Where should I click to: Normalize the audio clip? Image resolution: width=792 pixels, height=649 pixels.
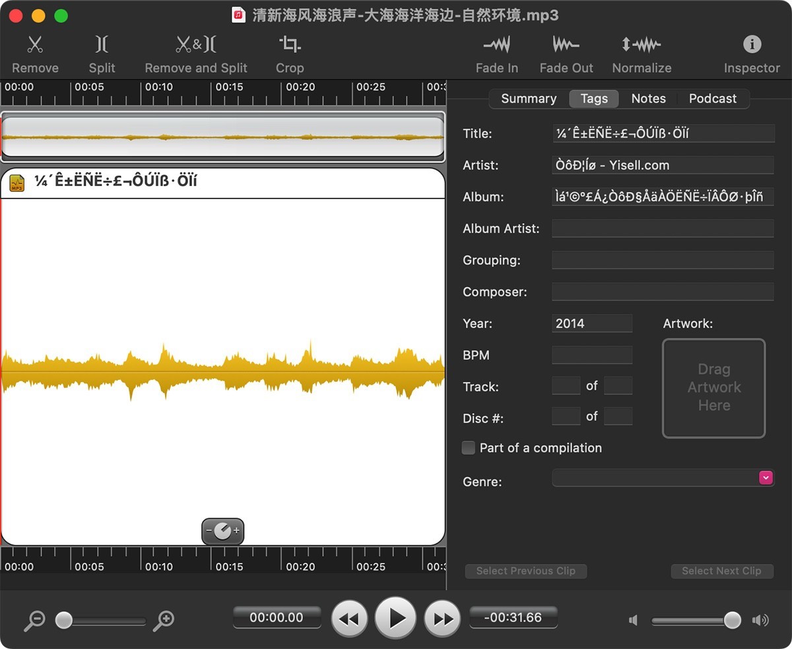[642, 53]
